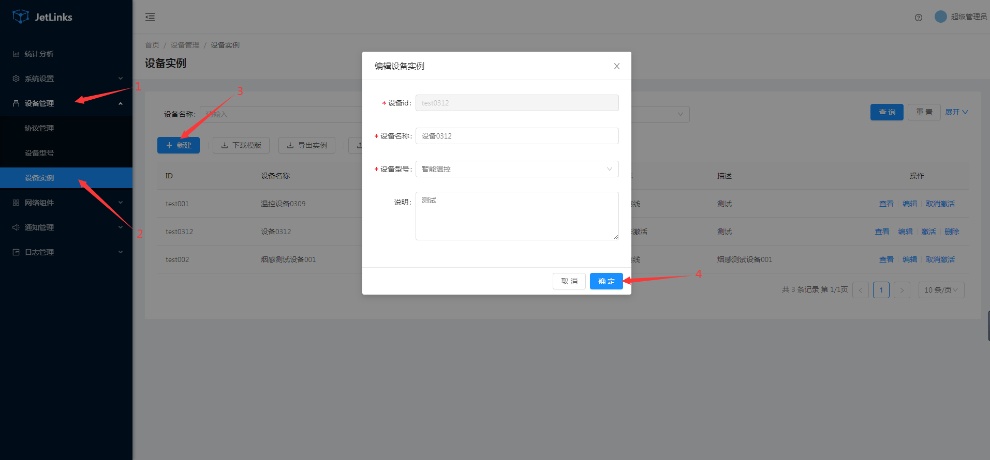Expand the 系统设置 sidebar menu
The height and width of the screenshot is (460, 990).
pyautogui.click(x=66, y=79)
